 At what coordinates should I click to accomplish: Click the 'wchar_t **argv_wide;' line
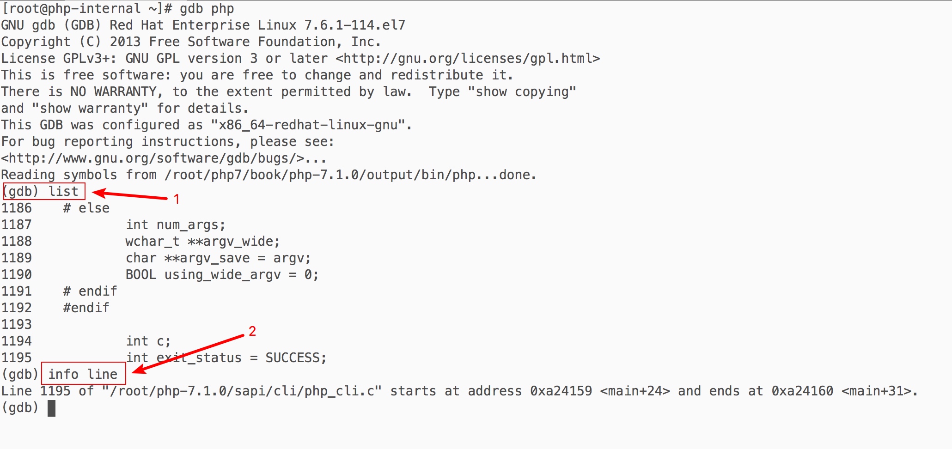[202, 242]
